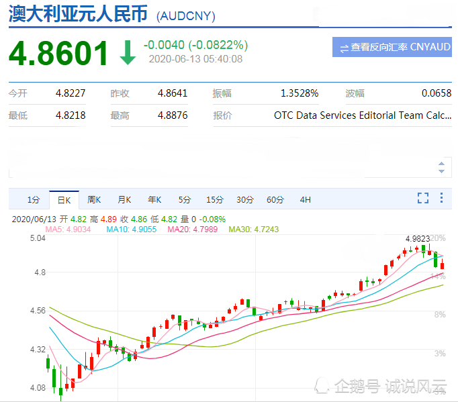The width and height of the screenshot is (458, 402).
Task: View reverse rate CNYAUD button
Action: [x=392, y=47]
